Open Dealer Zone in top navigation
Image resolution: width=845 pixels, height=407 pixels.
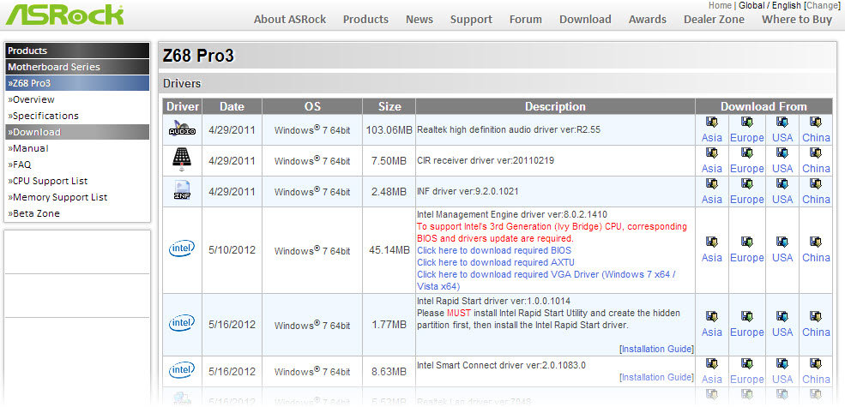[x=714, y=20]
